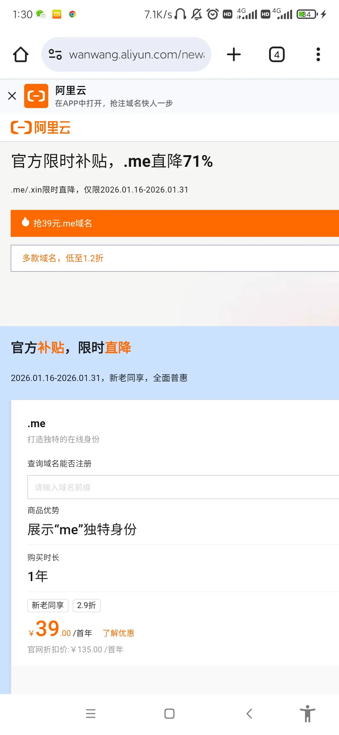Tap the accessibility figure icon
This screenshot has height=735, width=339.
[308, 714]
